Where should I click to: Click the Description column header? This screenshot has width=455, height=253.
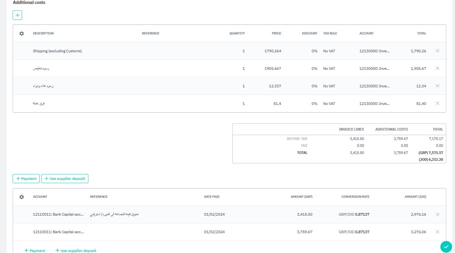click(43, 33)
